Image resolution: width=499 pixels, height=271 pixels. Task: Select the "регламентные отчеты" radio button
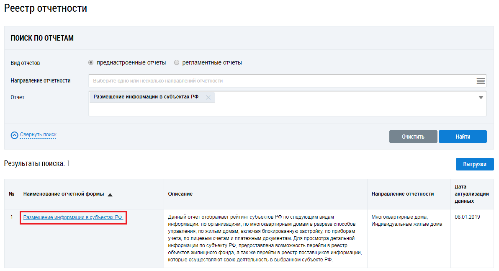pyautogui.click(x=177, y=62)
